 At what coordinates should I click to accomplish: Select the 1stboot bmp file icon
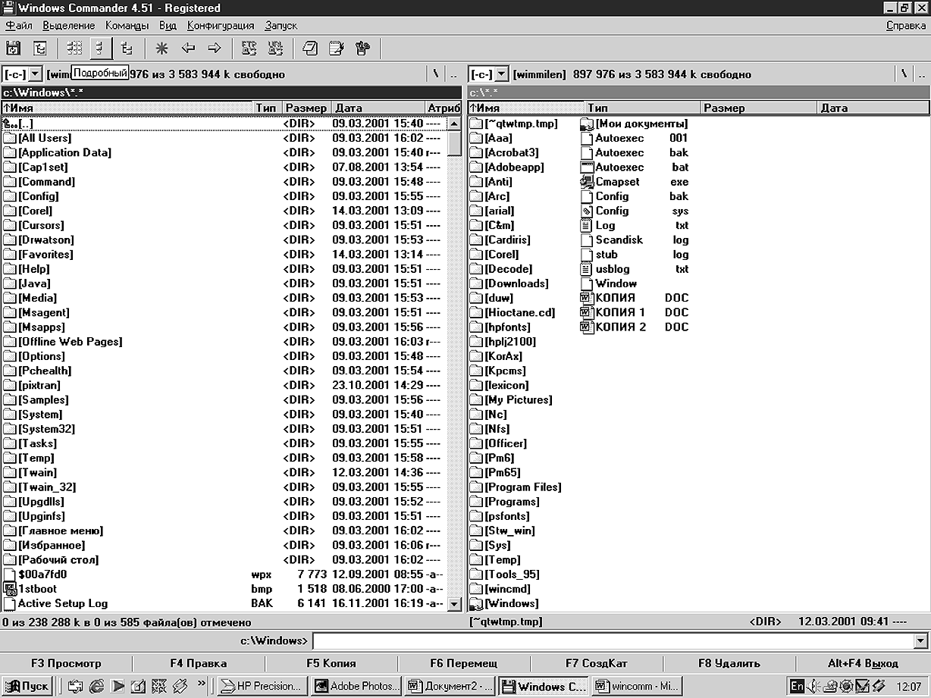pyautogui.click(x=10, y=589)
